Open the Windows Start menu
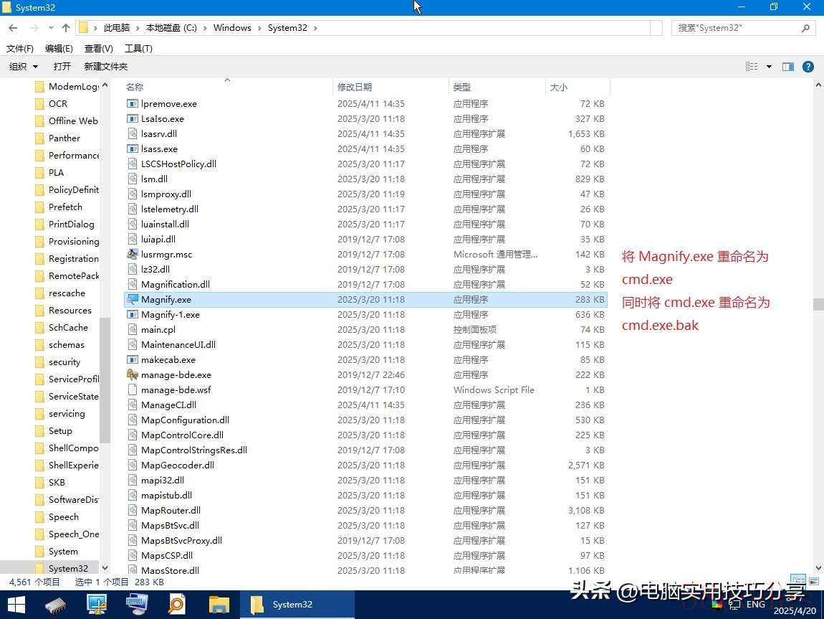The width and height of the screenshot is (824, 619). [16, 605]
